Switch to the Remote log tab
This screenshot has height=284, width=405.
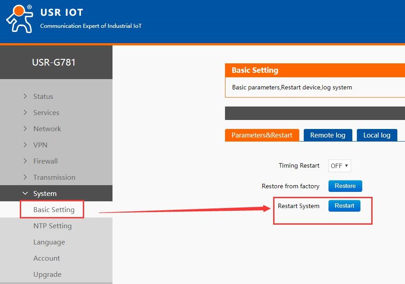[x=328, y=135]
